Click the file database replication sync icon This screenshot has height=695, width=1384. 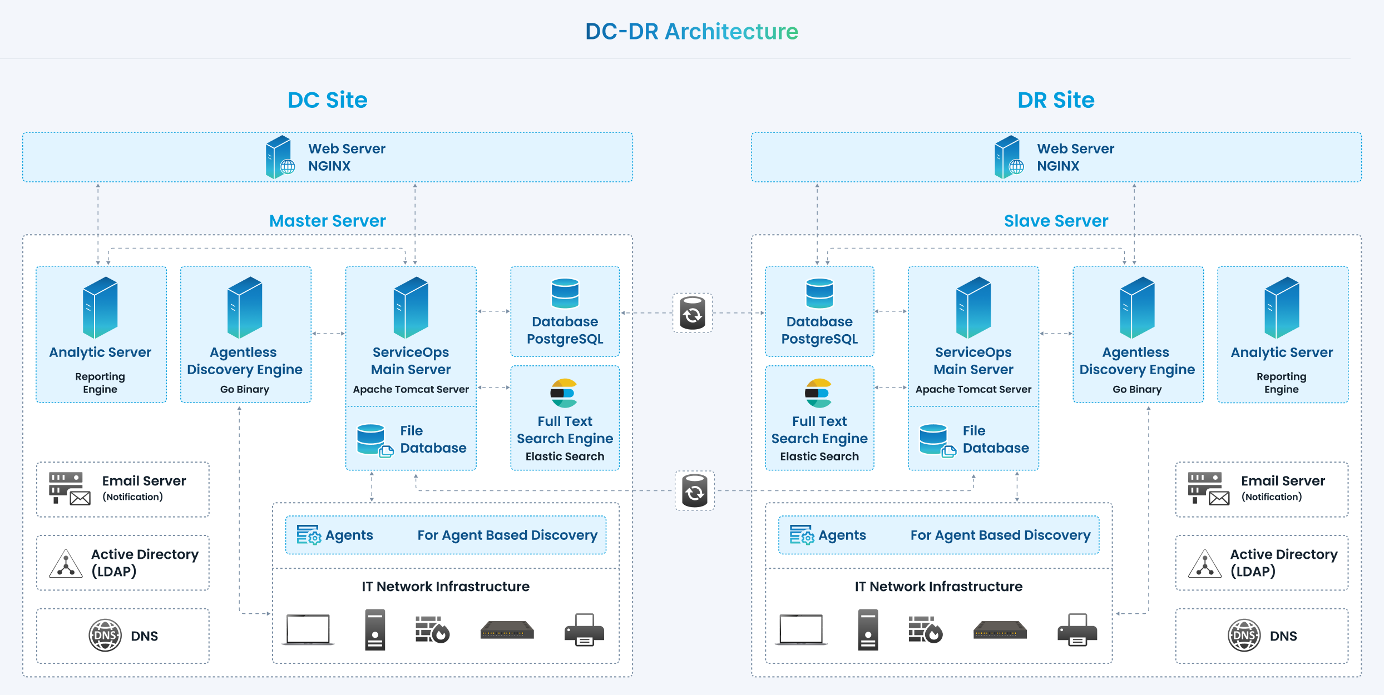(695, 491)
